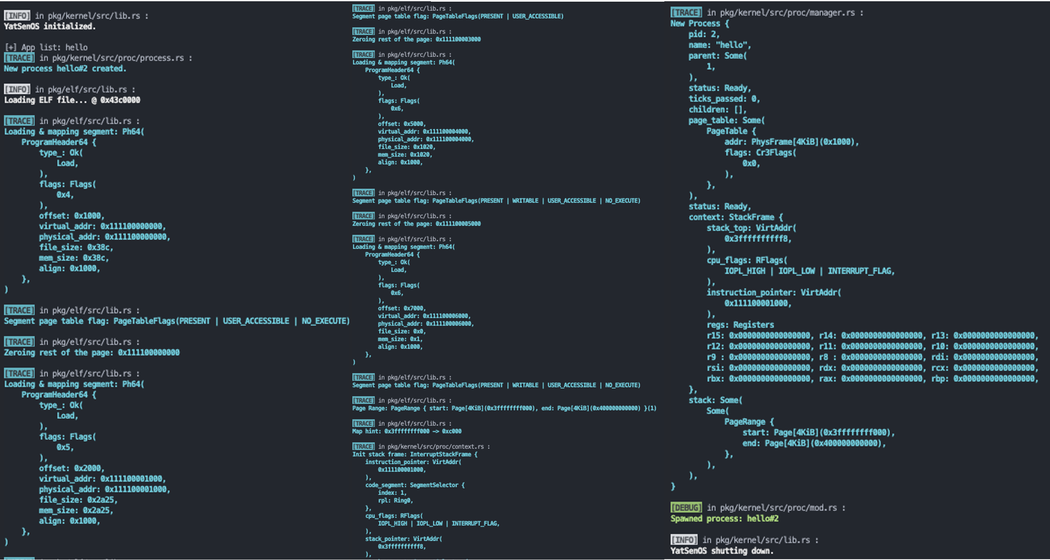1050x560 pixels.
Task: Click 'virtual_addr: 0x111100006000,' line
Action: (424, 316)
